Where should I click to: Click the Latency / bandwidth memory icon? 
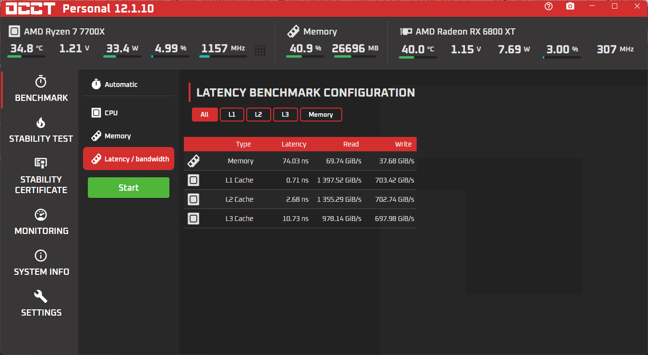pos(96,159)
